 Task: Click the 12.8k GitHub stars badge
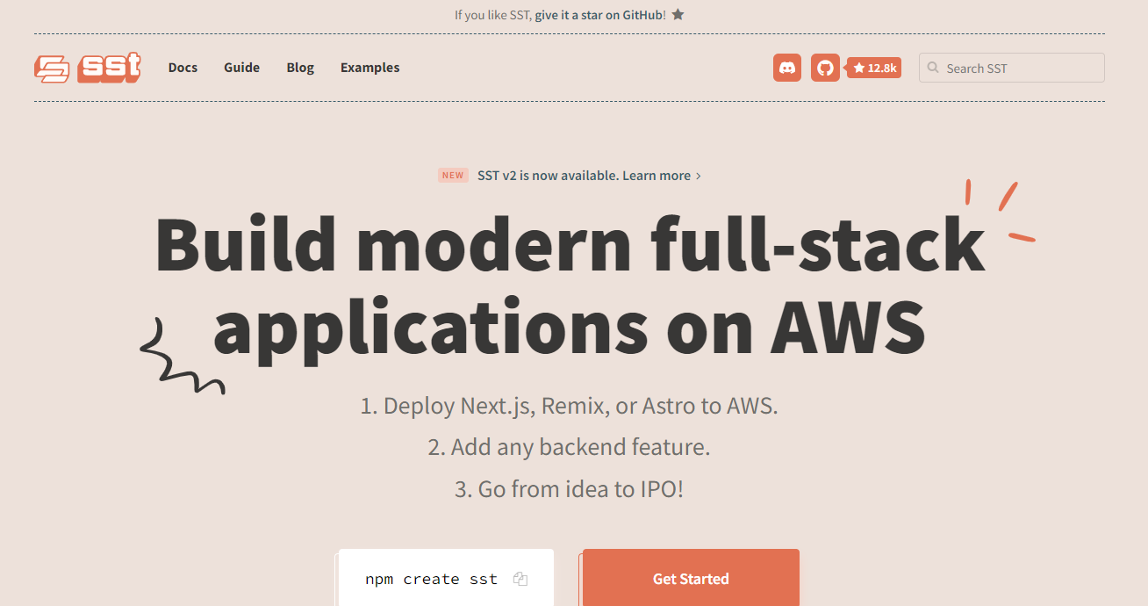click(874, 68)
